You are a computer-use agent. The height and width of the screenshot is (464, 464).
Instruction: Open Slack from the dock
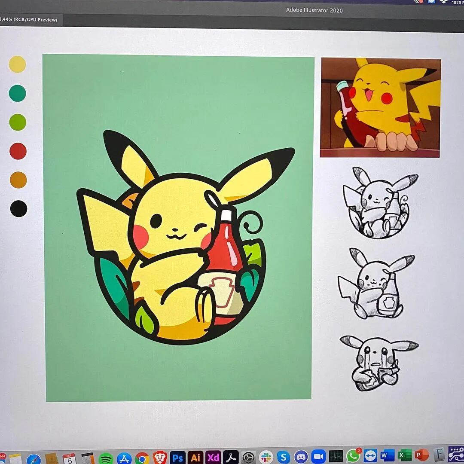click(x=266, y=457)
